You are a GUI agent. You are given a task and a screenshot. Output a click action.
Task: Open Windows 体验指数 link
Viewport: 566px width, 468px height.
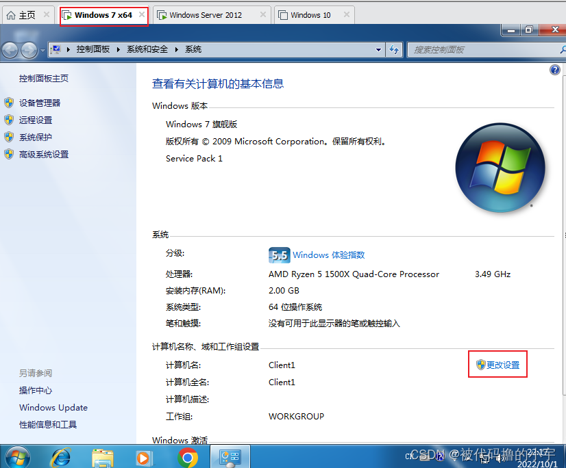click(328, 255)
